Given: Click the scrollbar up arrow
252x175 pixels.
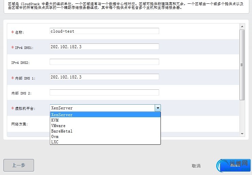Looking at the screenshot, I should point(242,27).
